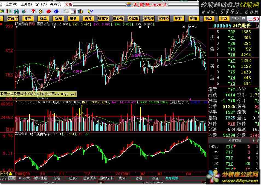Click the 债券 bonds button
The image size is (261, 185).
(28, 19)
